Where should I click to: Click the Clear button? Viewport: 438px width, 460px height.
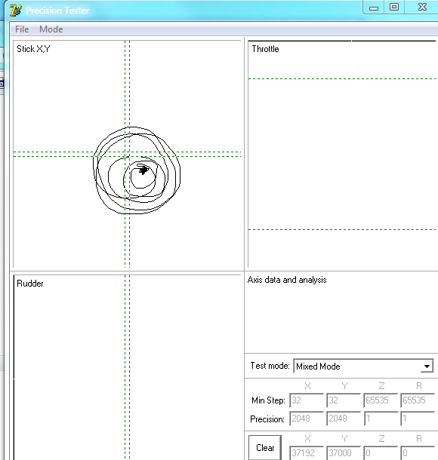(x=265, y=448)
